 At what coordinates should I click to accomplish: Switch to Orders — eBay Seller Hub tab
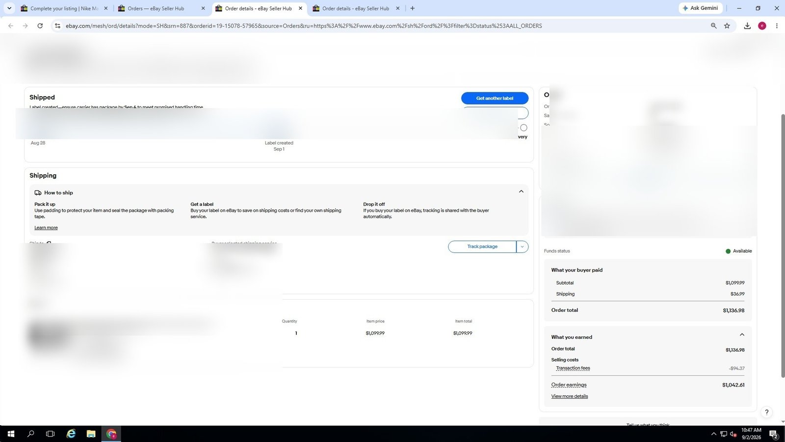(156, 8)
